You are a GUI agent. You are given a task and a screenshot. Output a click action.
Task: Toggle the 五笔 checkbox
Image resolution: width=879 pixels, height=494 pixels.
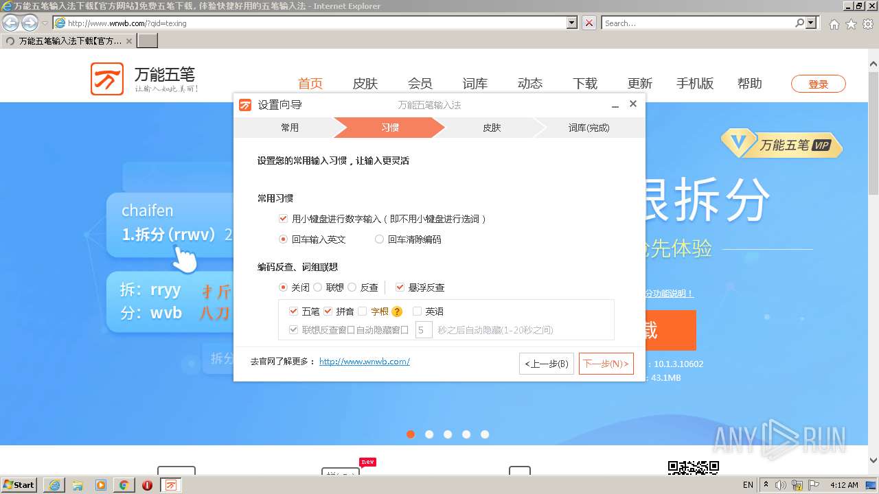click(293, 311)
